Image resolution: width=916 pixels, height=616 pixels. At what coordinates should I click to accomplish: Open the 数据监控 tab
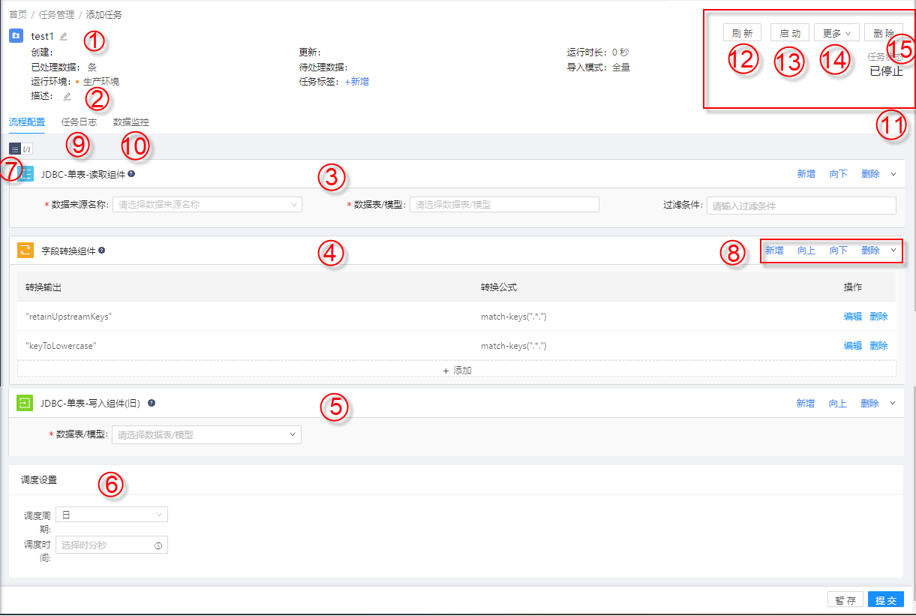tap(131, 122)
